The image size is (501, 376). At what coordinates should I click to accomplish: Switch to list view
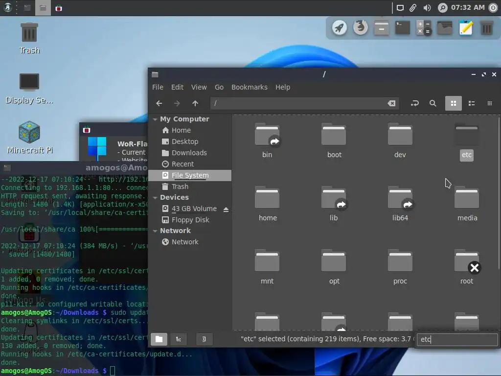pyautogui.click(x=472, y=103)
